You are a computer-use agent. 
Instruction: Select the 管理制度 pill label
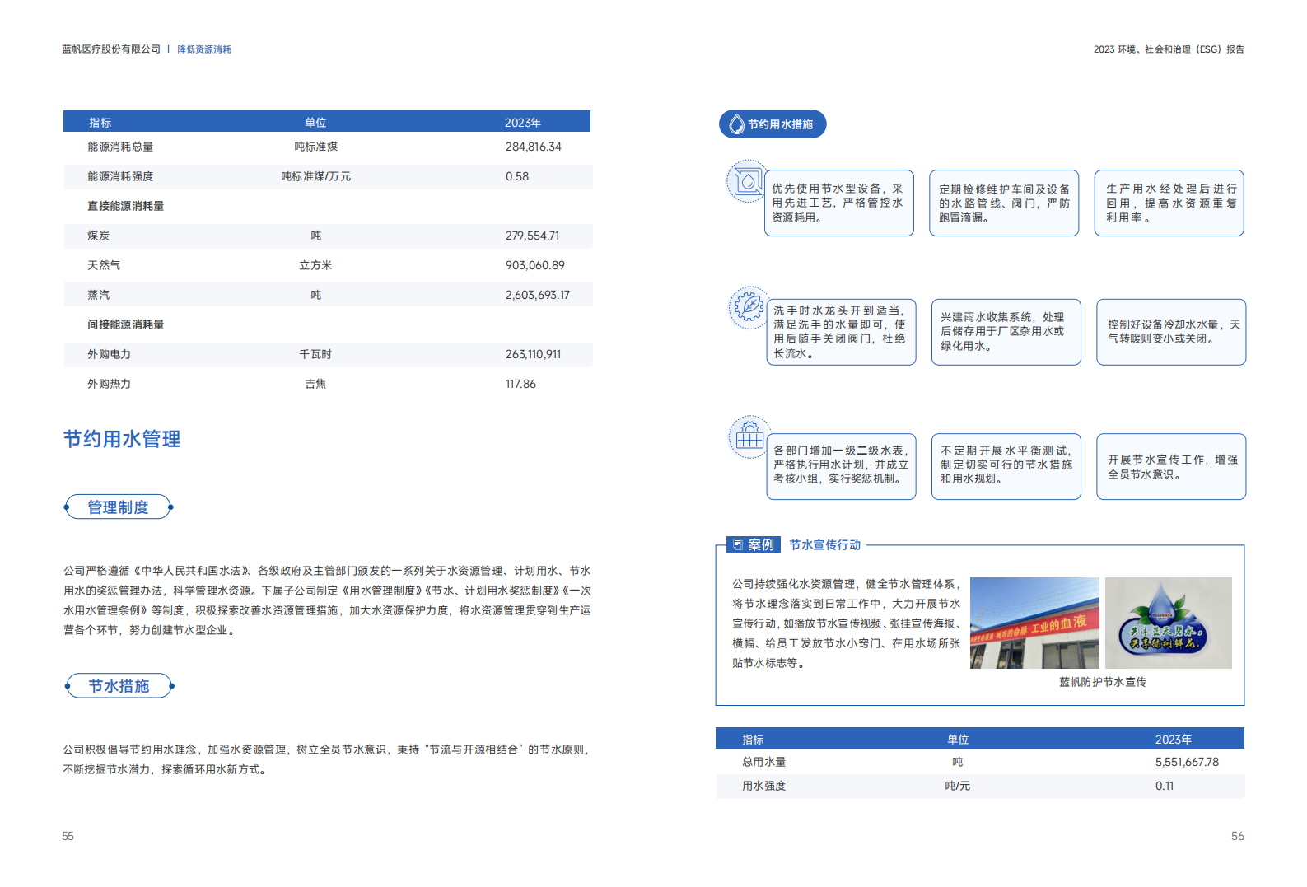(x=119, y=507)
